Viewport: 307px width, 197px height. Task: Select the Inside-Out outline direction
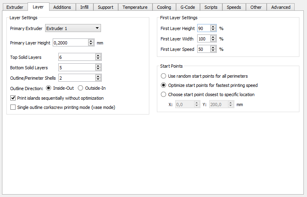(49, 88)
